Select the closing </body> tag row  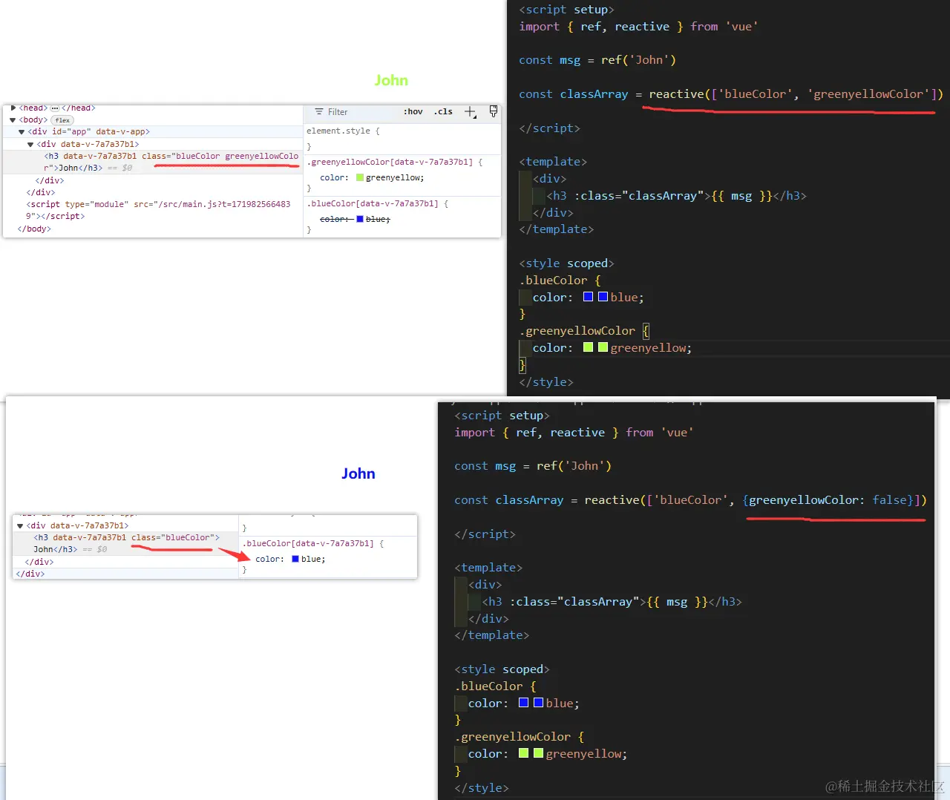(x=34, y=229)
